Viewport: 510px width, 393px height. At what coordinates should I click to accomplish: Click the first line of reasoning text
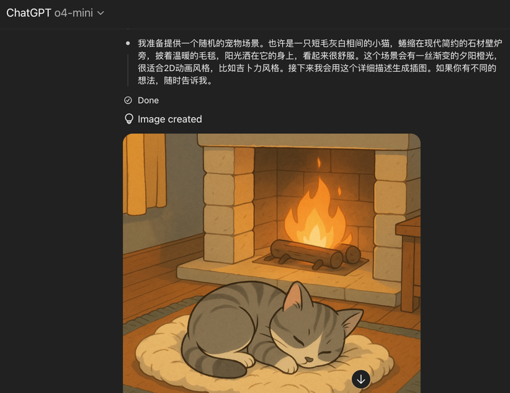click(320, 43)
